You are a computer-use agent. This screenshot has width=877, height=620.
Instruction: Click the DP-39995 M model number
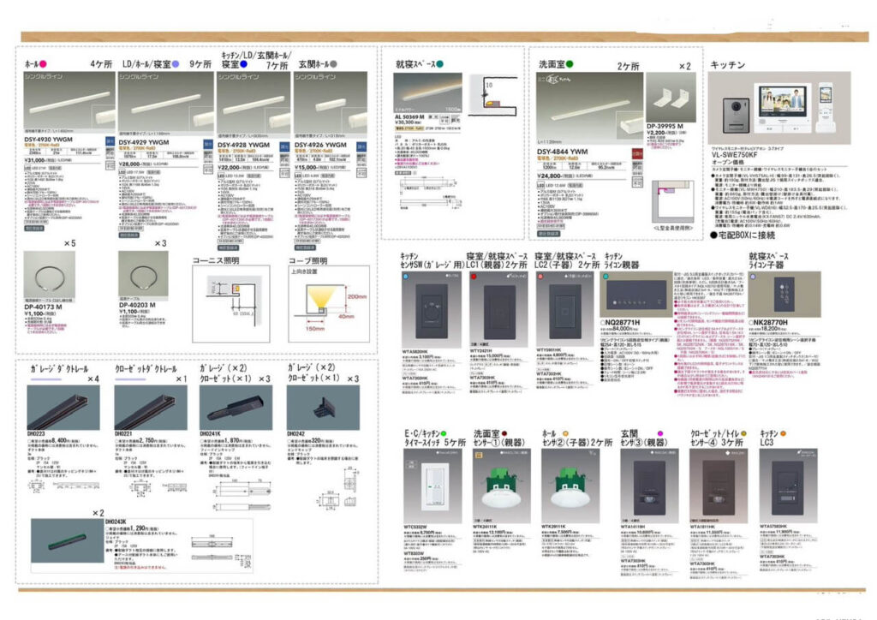665,127
